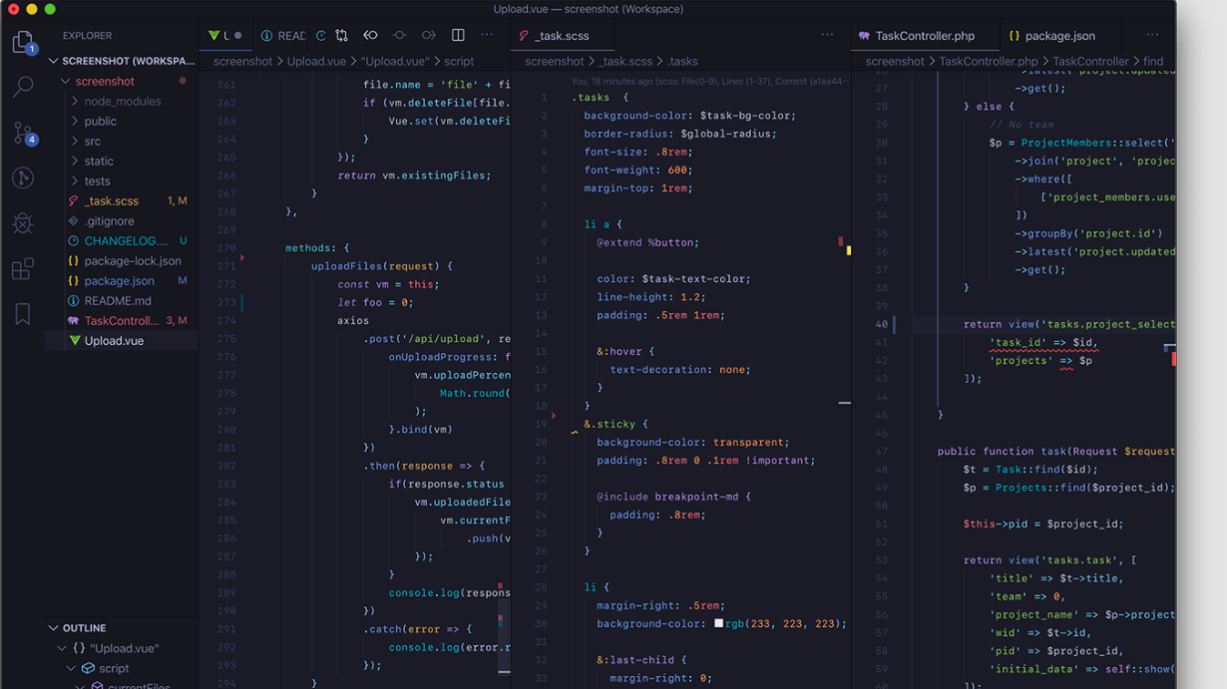Expand the static folder
Image resolution: width=1227 pixels, height=689 pixels.
pos(75,161)
